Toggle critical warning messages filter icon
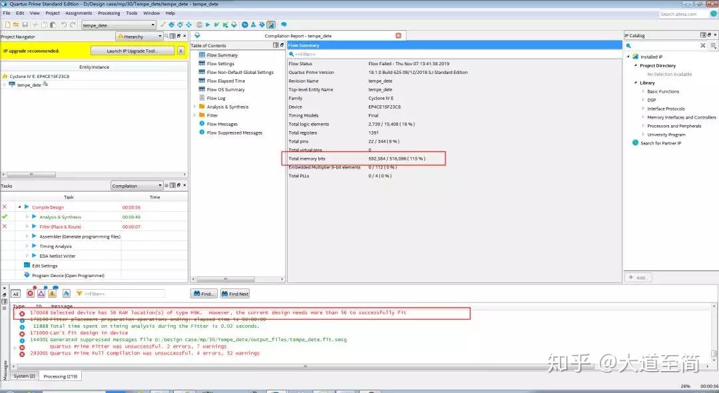This screenshot has height=393, width=719. pyautogui.click(x=41, y=293)
